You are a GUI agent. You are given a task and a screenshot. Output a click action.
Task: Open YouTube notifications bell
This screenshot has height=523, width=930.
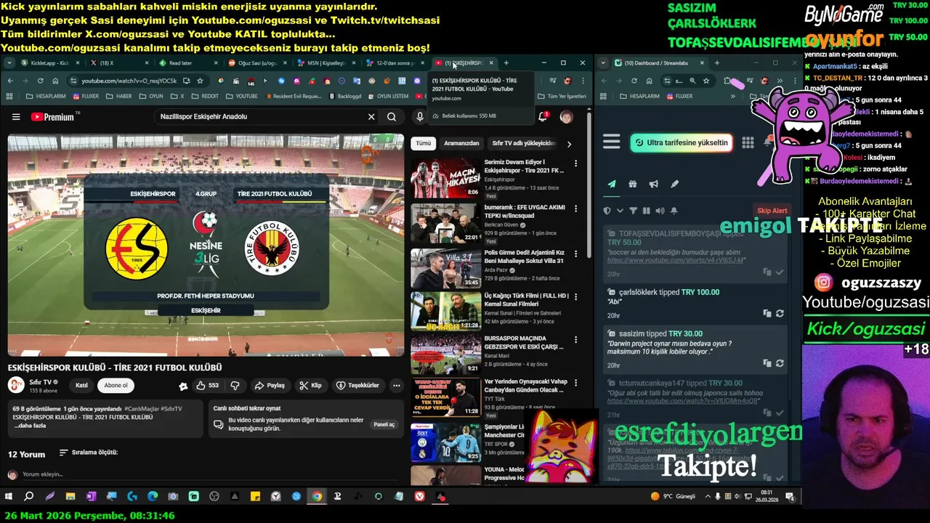coord(543,117)
